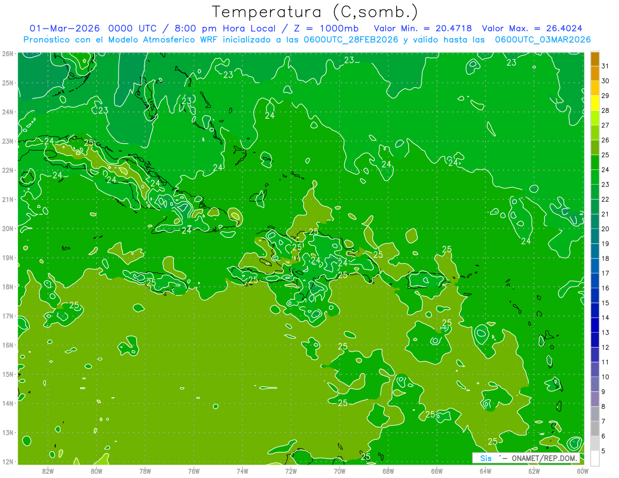
Task: Pick the white swatch below label 5
Action: [595, 458]
